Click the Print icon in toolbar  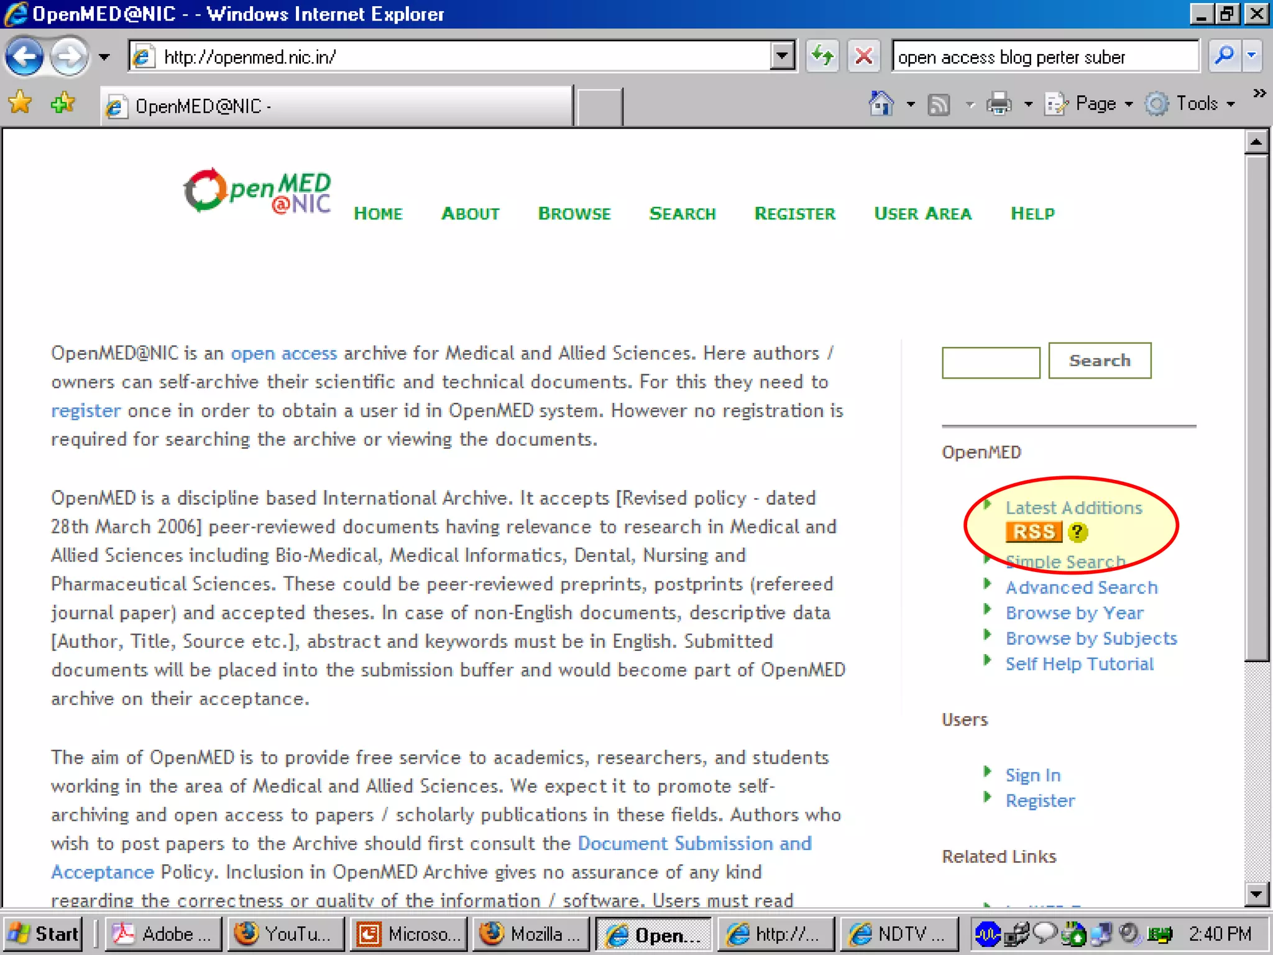(999, 104)
